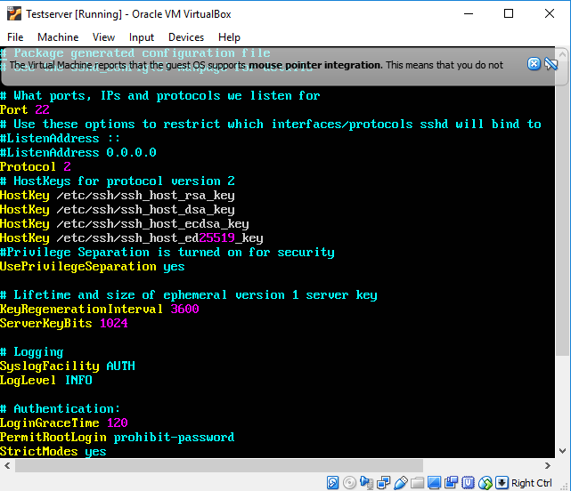The width and height of the screenshot is (571, 491).
Task: Click the '# Lifetime and size of ephemeral' comment
Action: pyautogui.click(x=189, y=295)
